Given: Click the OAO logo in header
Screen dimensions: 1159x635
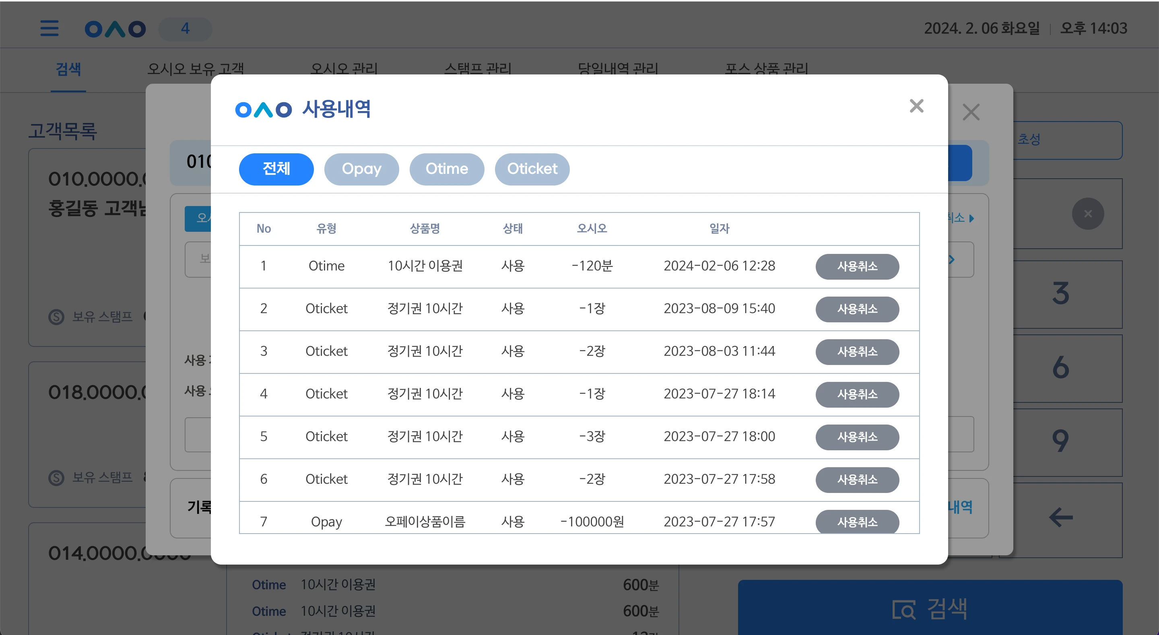Looking at the screenshot, I should pos(115,29).
